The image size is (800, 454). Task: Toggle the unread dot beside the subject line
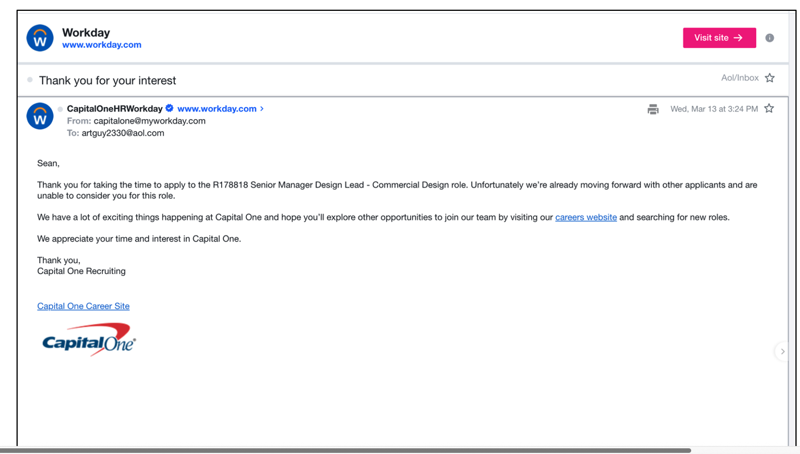pos(30,80)
